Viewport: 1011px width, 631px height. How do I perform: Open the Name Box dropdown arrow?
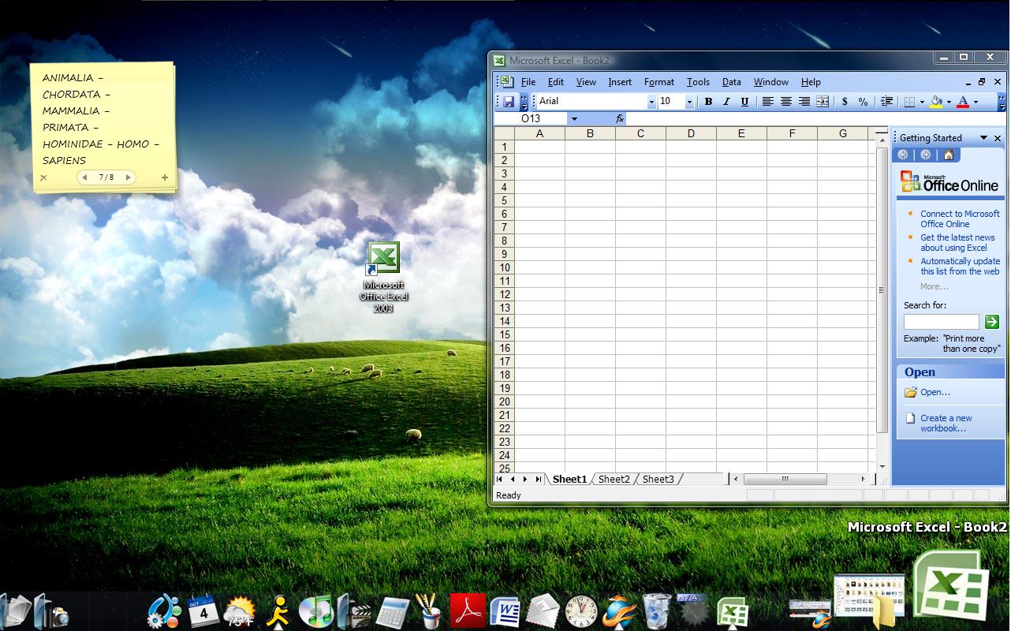tap(574, 119)
